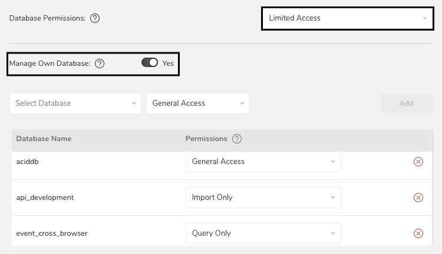442x254 pixels.
Task: Select the event_cross_browser database name
Action: 52,233
